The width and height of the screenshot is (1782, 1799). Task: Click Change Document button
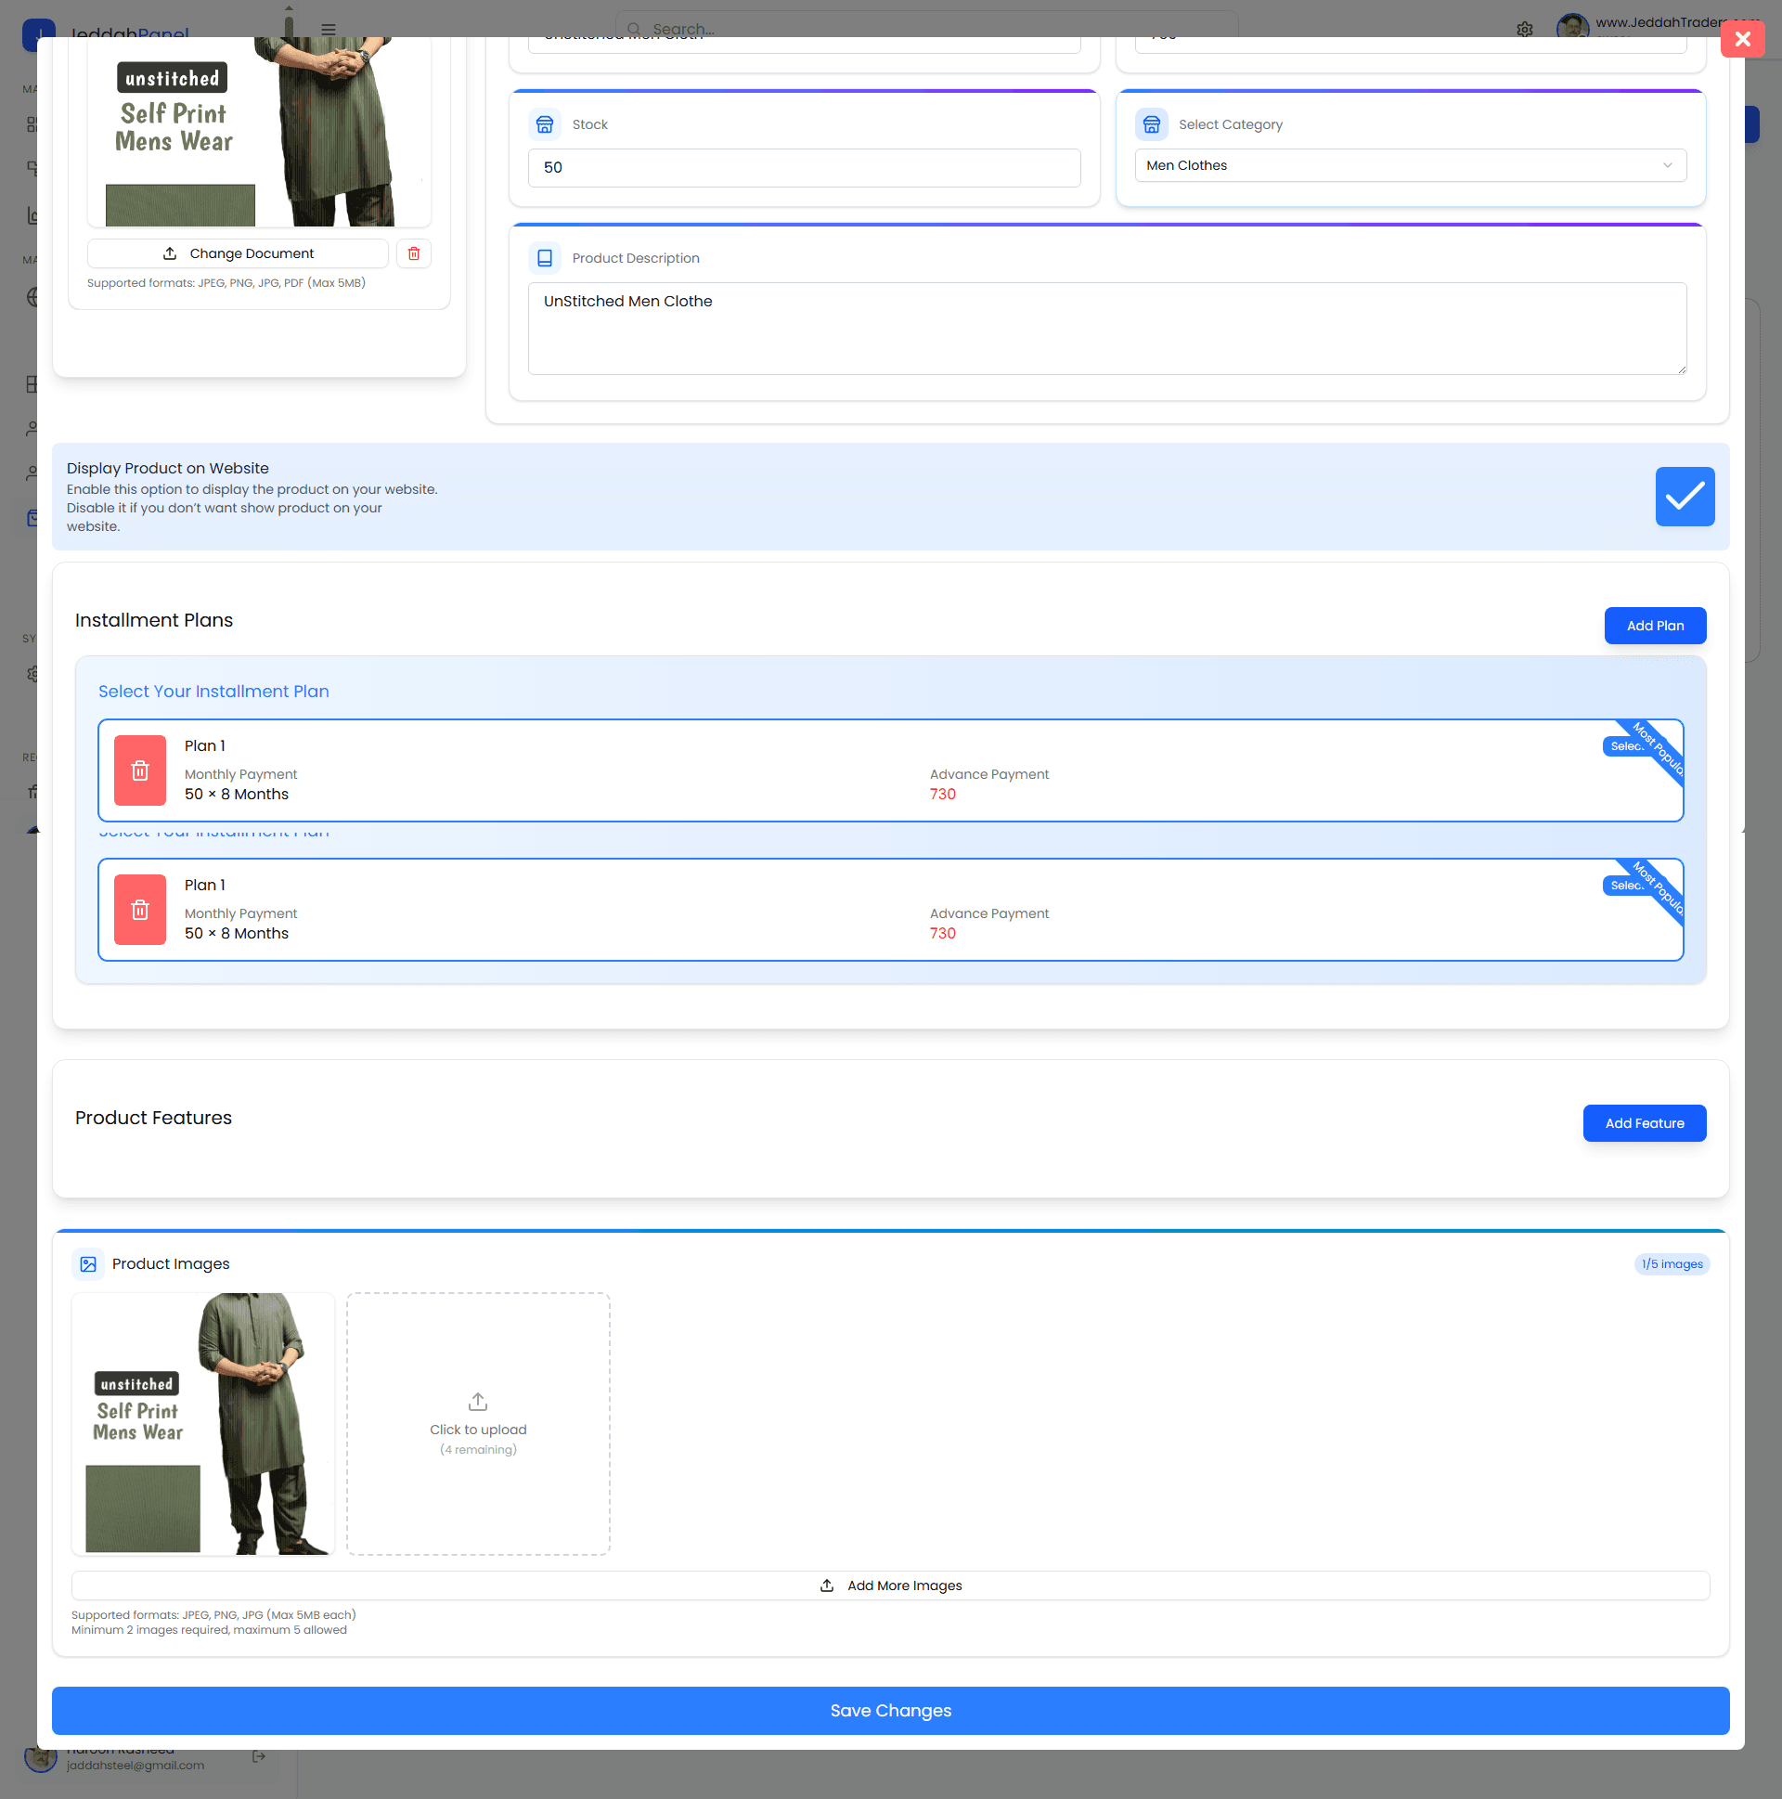click(x=238, y=253)
